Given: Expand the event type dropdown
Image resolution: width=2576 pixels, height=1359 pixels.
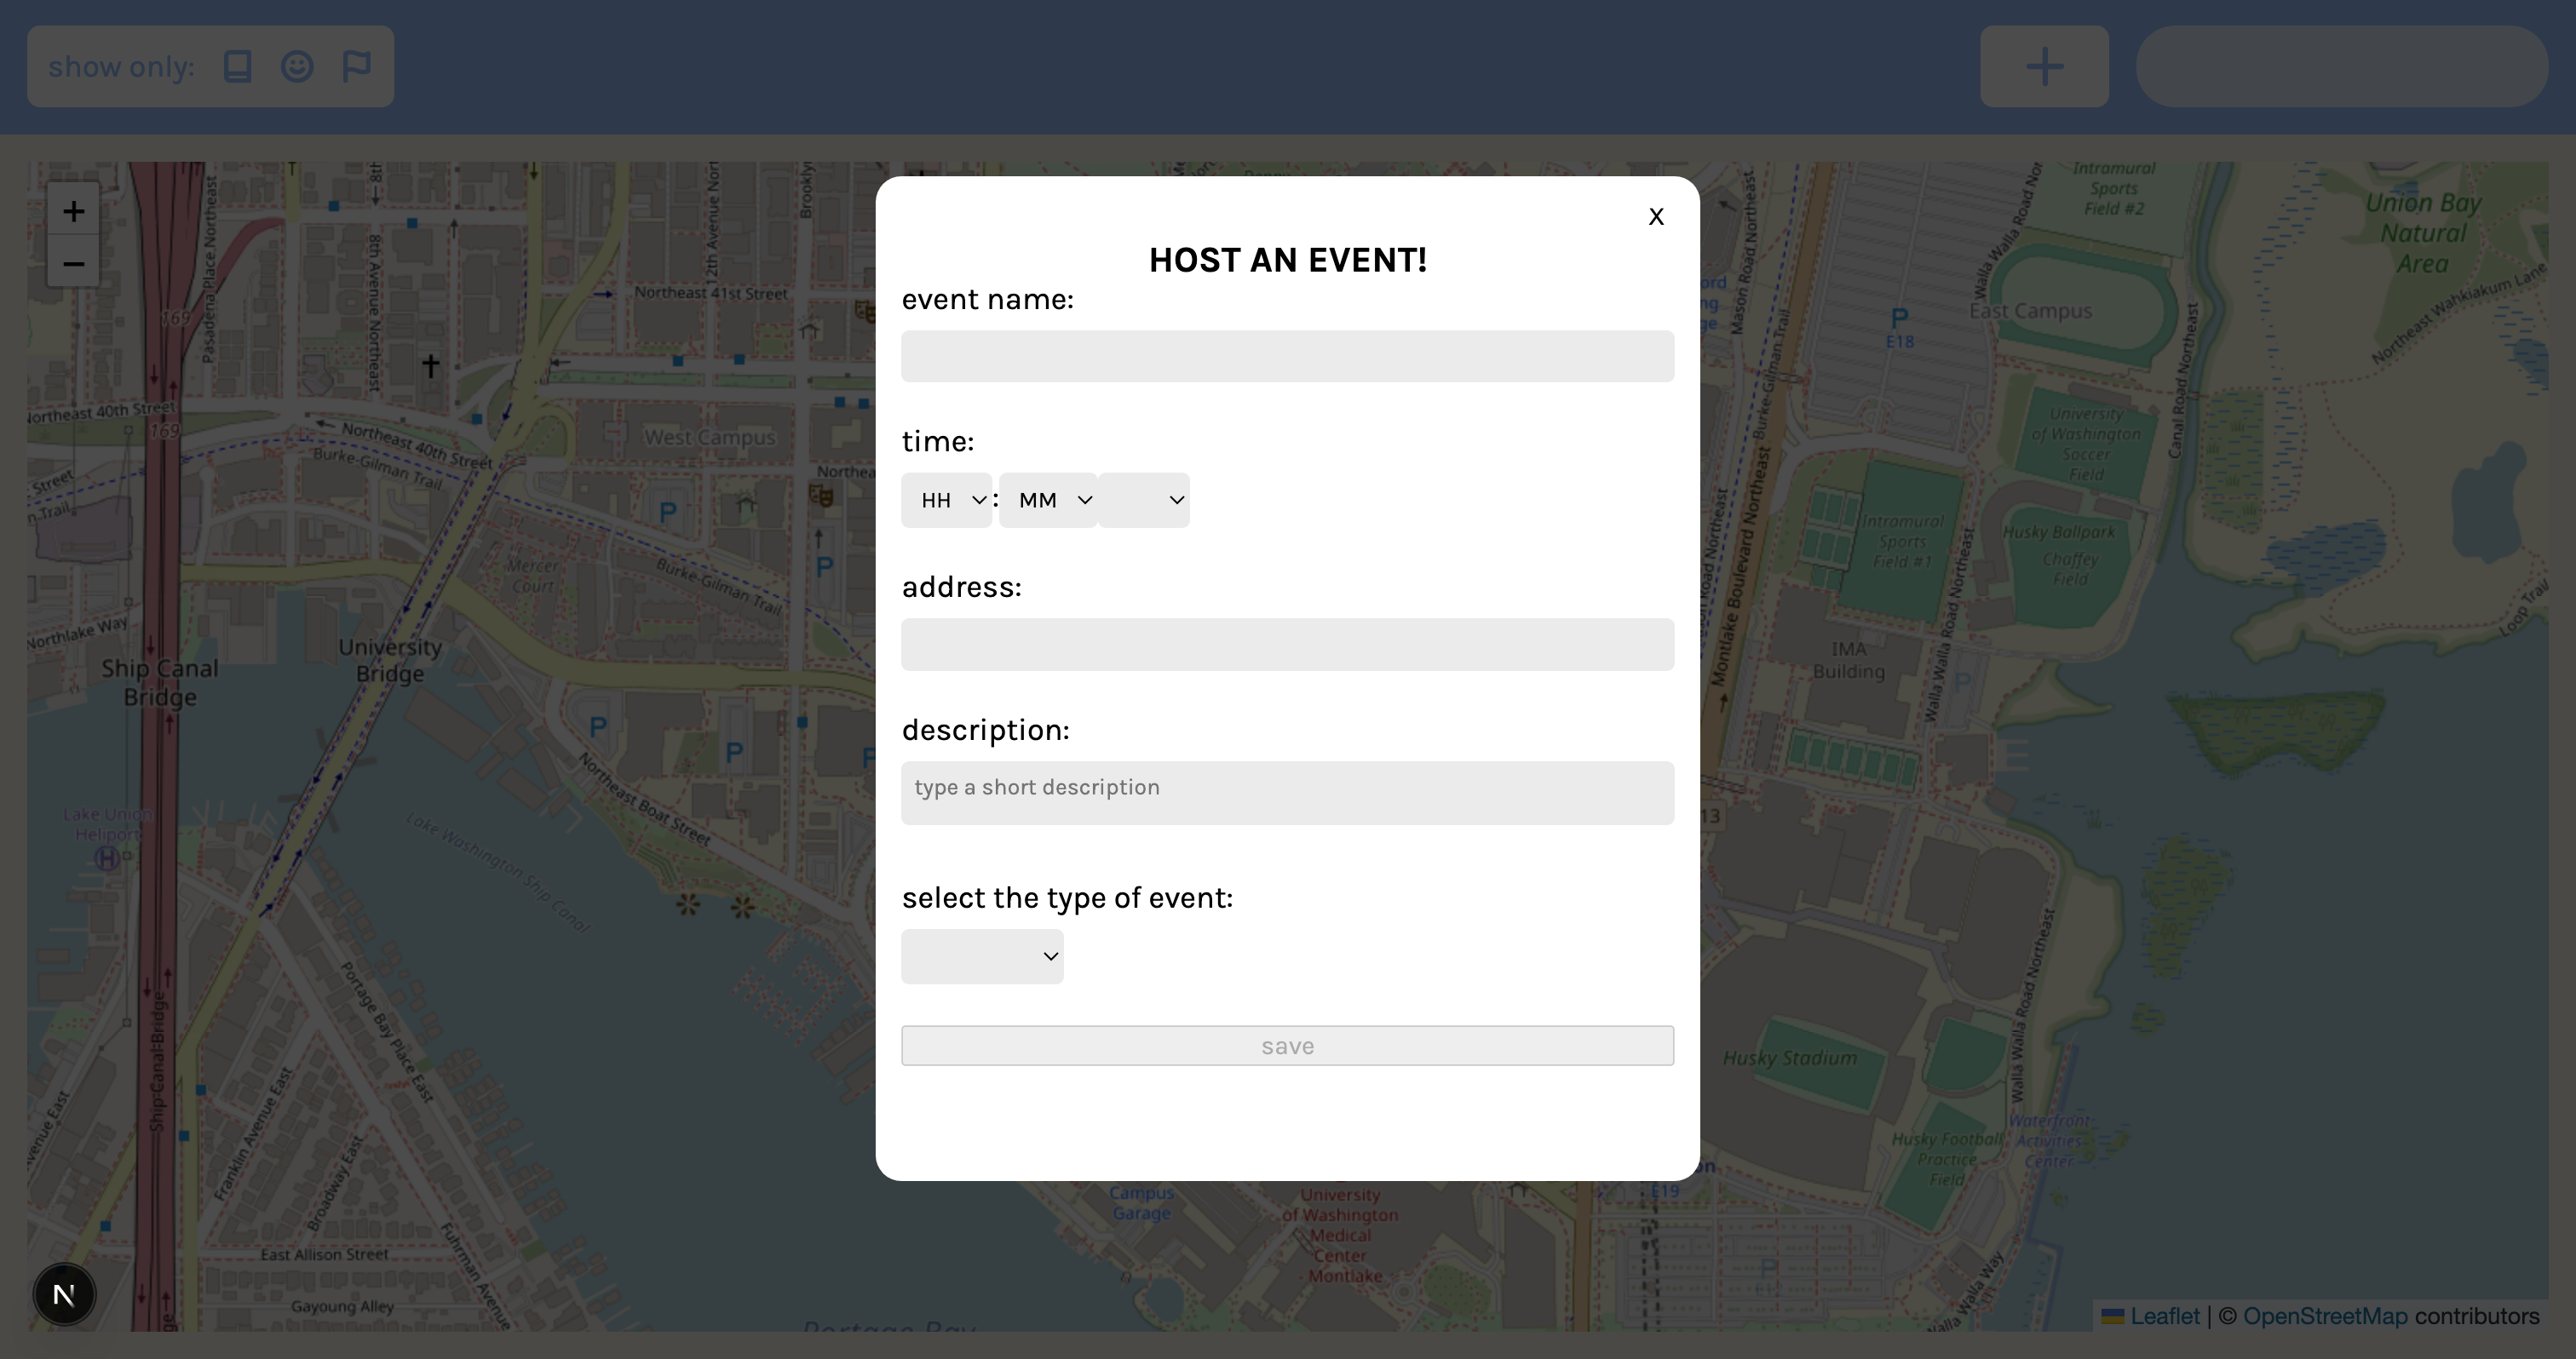Looking at the screenshot, I should (x=982, y=956).
